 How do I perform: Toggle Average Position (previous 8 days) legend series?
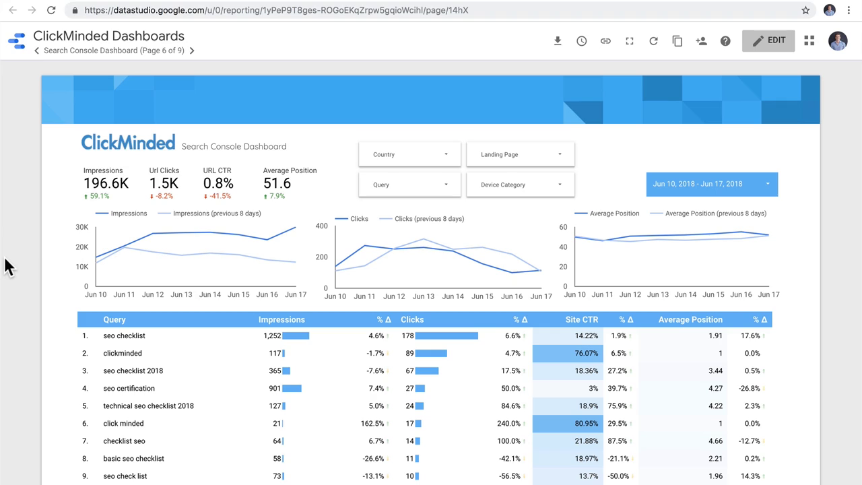coord(708,214)
